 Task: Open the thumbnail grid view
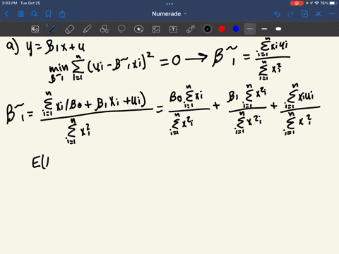(20, 14)
